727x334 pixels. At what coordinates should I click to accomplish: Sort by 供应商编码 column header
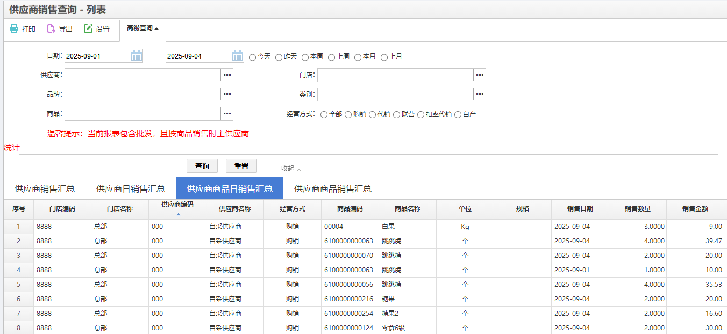pos(177,205)
